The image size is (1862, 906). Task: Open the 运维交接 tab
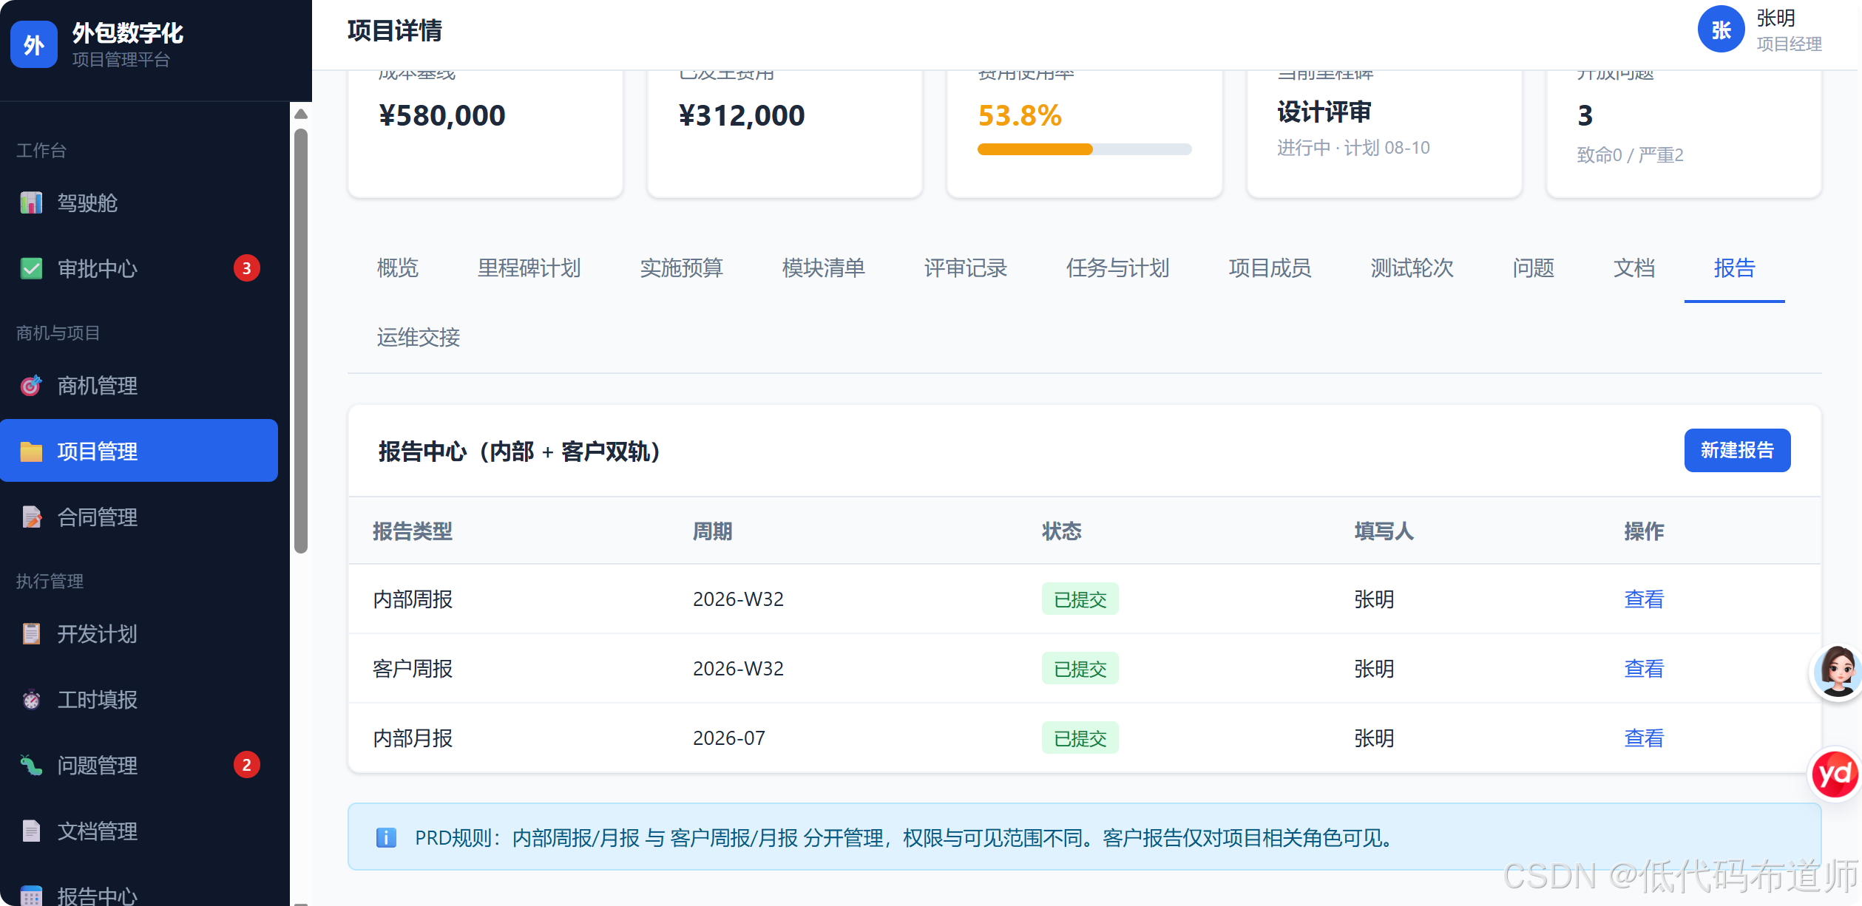[419, 337]
